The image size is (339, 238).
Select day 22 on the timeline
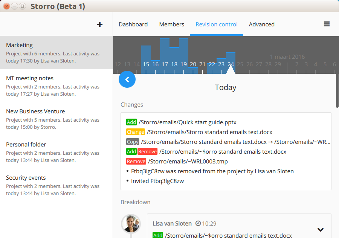click(212, 64)
